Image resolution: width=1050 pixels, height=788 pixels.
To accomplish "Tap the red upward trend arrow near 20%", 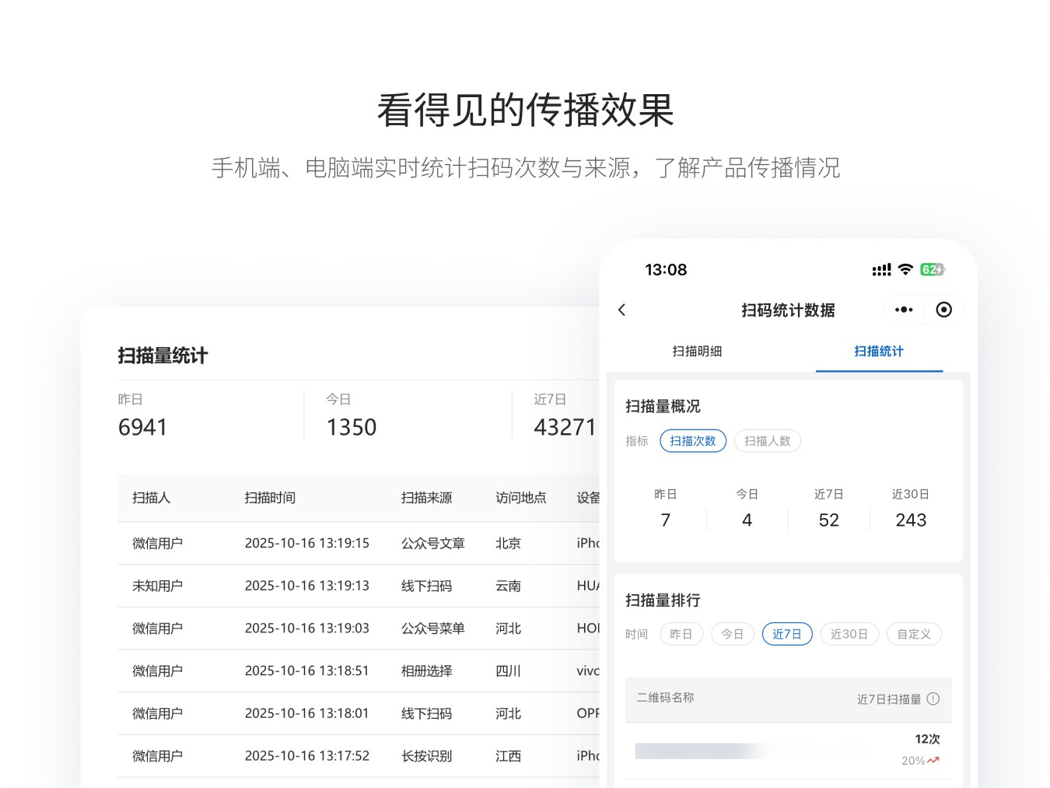I will point(933,760).
